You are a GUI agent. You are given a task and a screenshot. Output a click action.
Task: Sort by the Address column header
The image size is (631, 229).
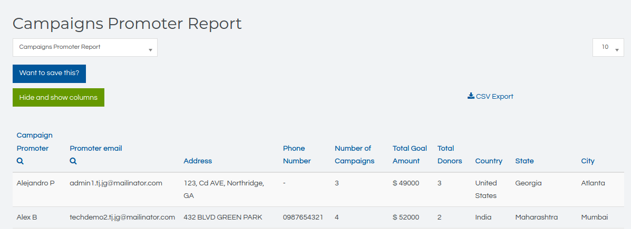coord(198,161)
